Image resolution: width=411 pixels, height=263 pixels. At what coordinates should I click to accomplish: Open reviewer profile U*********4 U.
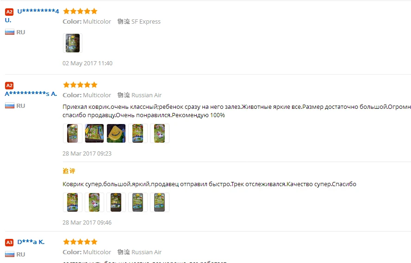tap(32, 15)
